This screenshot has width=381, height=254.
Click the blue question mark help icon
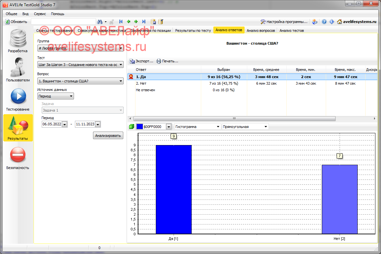click(324, 22)
